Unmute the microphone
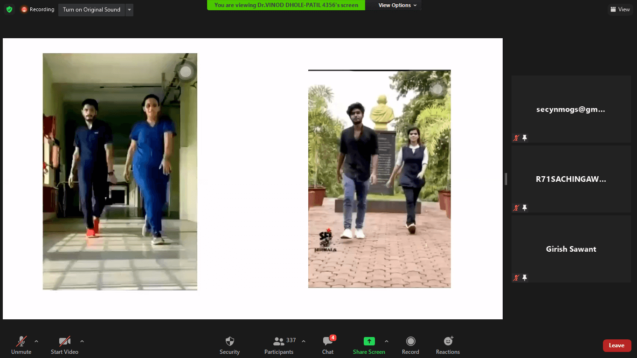The image size is (637, 358). (21, 345)
